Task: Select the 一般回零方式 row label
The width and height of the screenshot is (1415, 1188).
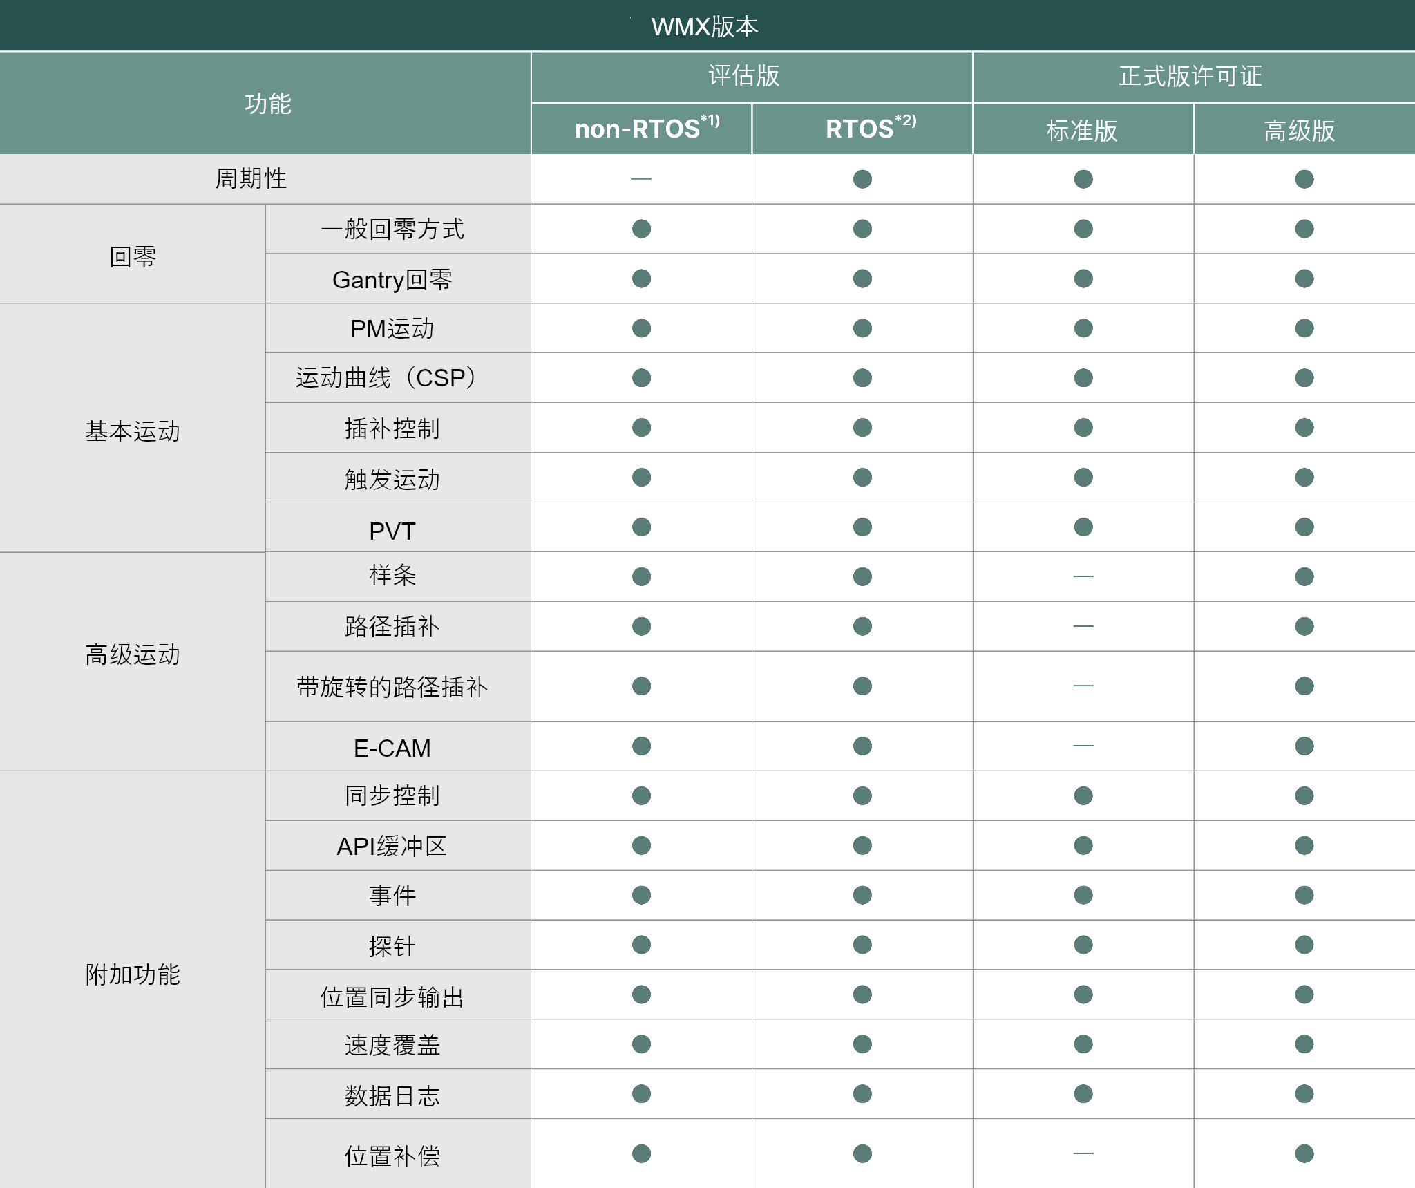Action: click(398, 229)
